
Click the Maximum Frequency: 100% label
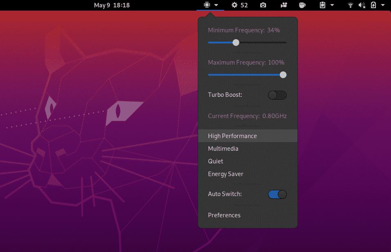(x=246, y=62)
